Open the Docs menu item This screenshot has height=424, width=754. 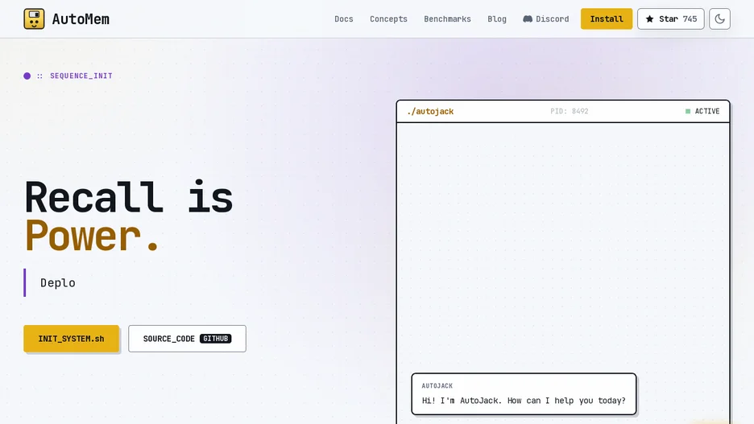344,19
